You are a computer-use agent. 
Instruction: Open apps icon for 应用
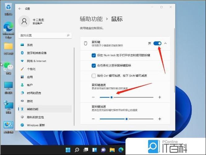(22, 77)
